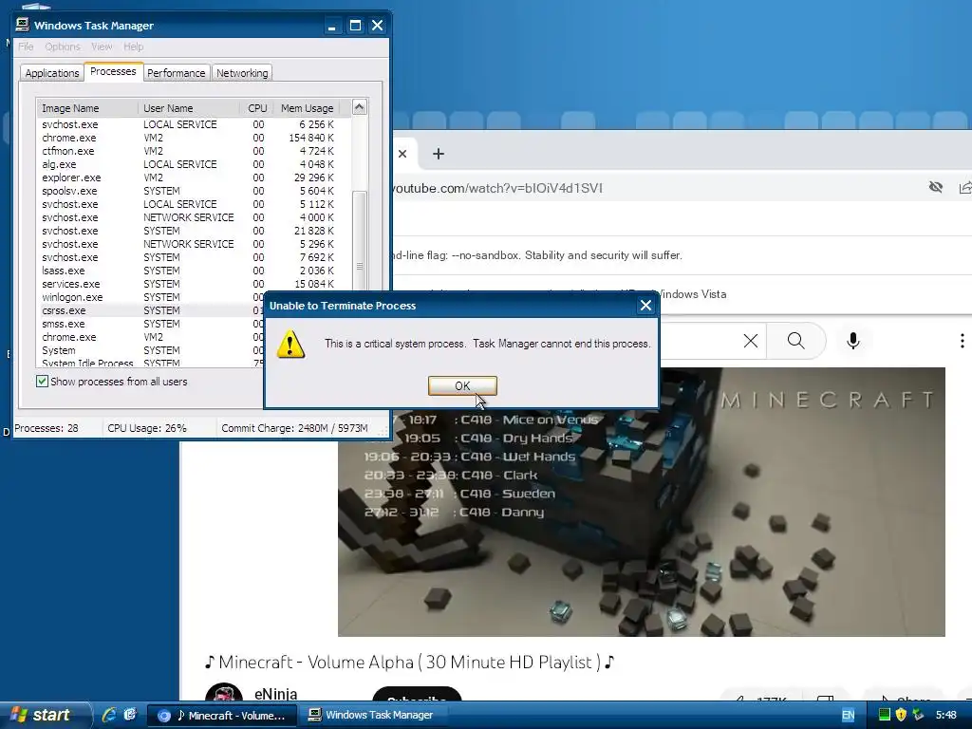The image size is (972, 729).
Task: Select the System process row
Action: click(151, 350)
